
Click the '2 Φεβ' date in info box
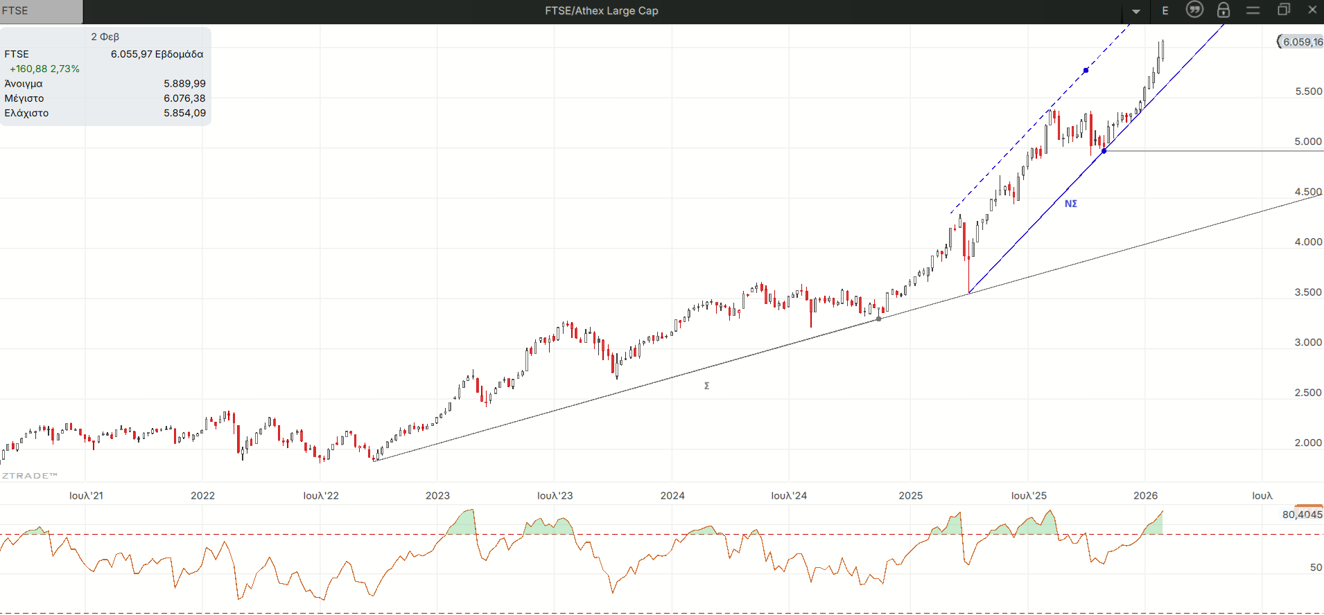click(x=105, y=37)
